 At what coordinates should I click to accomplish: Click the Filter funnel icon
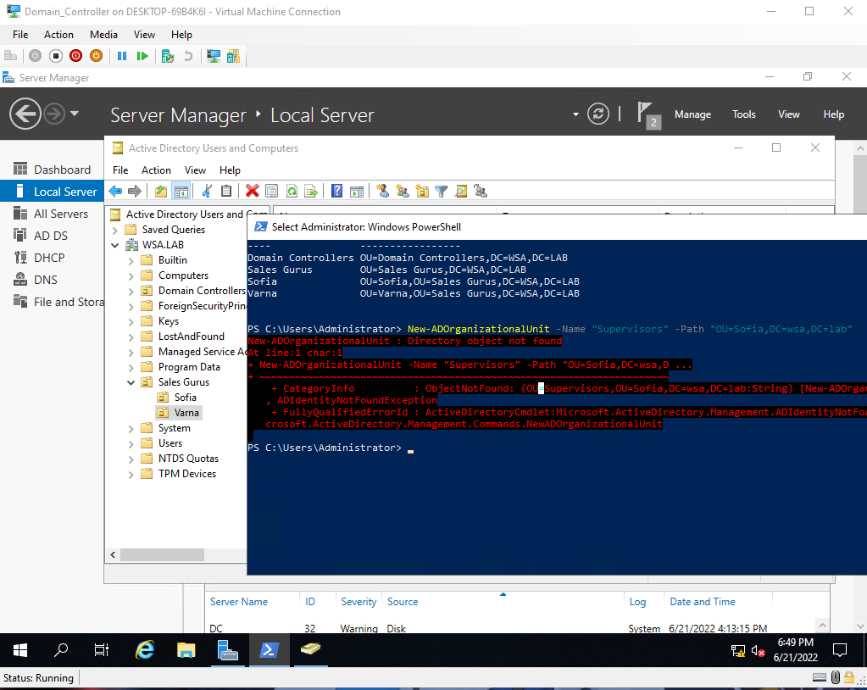pos(442,192)
